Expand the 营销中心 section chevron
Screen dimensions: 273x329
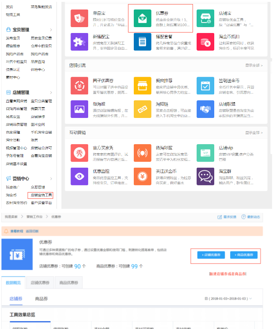point(51,179)
